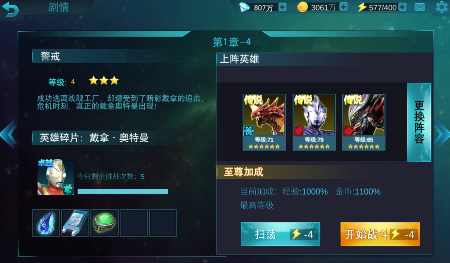
Task: Add gold coins with the plus button
Action: [x=343, y=7]
